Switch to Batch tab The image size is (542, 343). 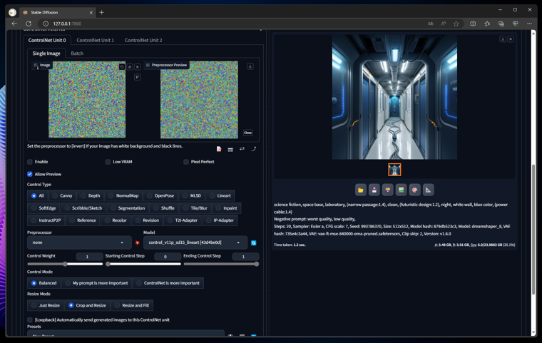click(77, 53)
